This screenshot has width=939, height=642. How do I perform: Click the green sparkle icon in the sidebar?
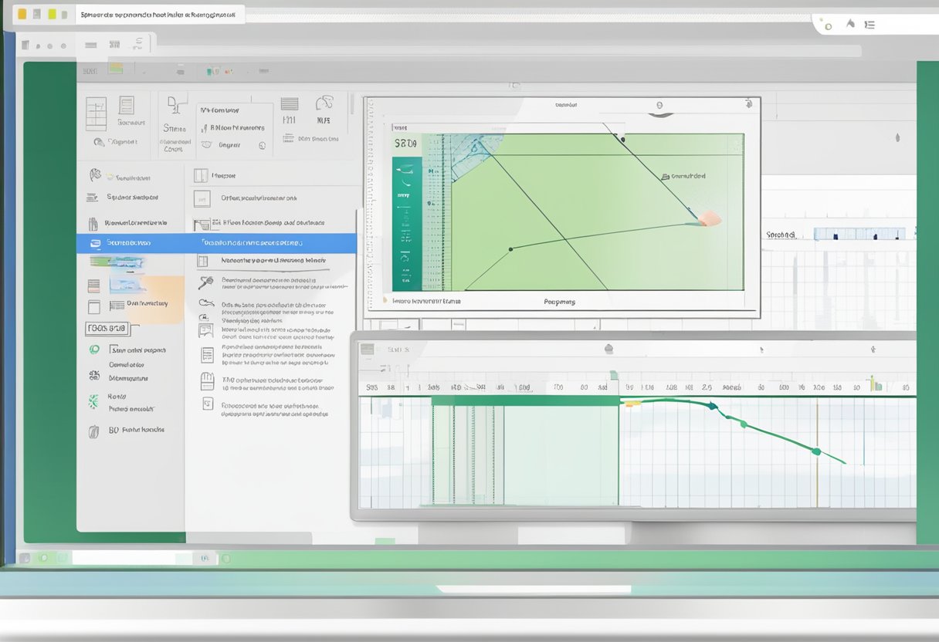tap(93, 401)
